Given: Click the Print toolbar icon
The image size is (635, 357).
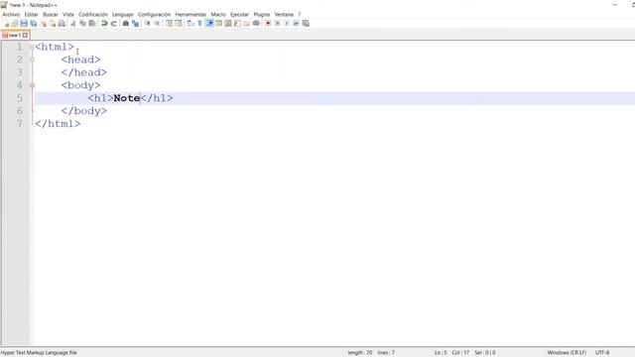Looking at the screenshot, I should pos(62,24).
